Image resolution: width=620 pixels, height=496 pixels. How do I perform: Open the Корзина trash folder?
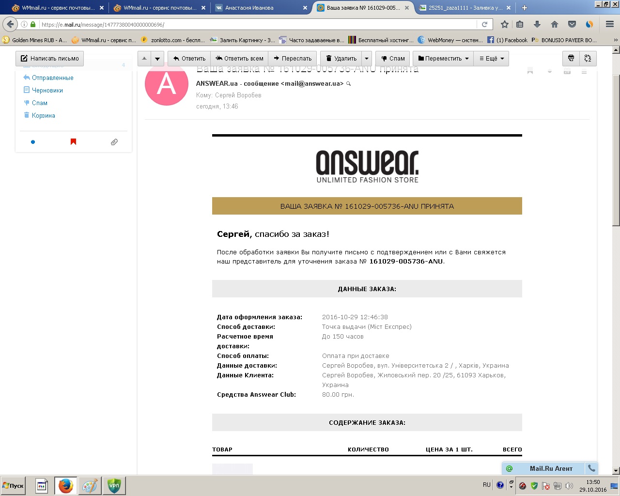pyautogui.click(x=44, y=115)
